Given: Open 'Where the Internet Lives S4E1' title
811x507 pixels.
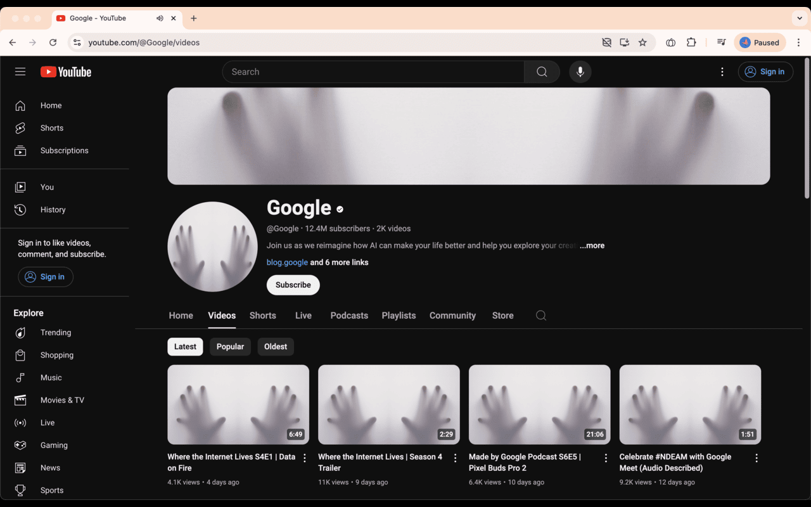Looking at the screenshot, I should 231,462.
